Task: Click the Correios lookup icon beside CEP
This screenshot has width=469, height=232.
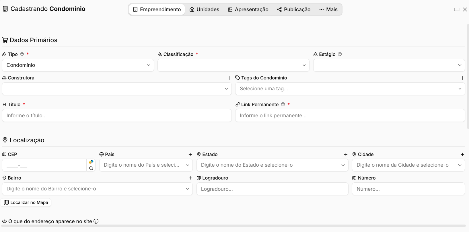Action: pyautogui.click(x=91, y=162)
